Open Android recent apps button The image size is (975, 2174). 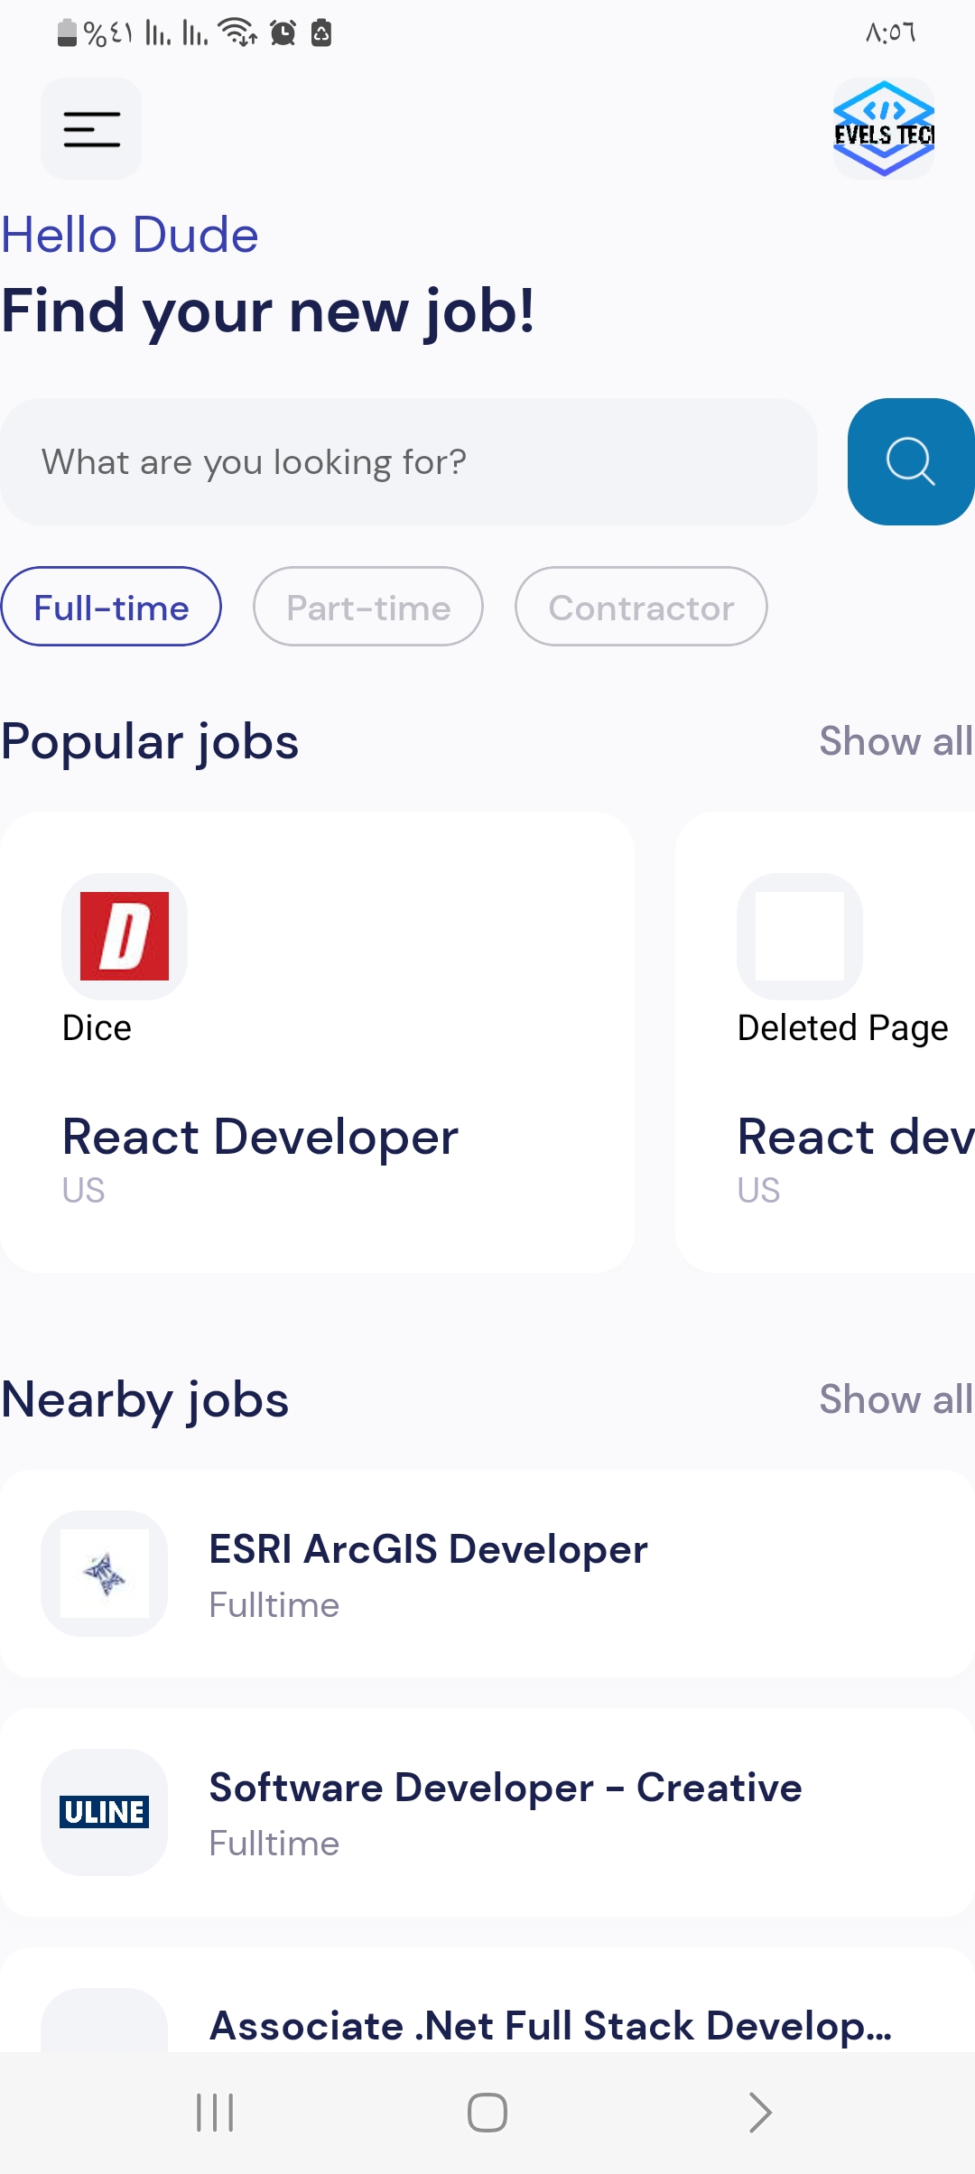(215, 2113)
